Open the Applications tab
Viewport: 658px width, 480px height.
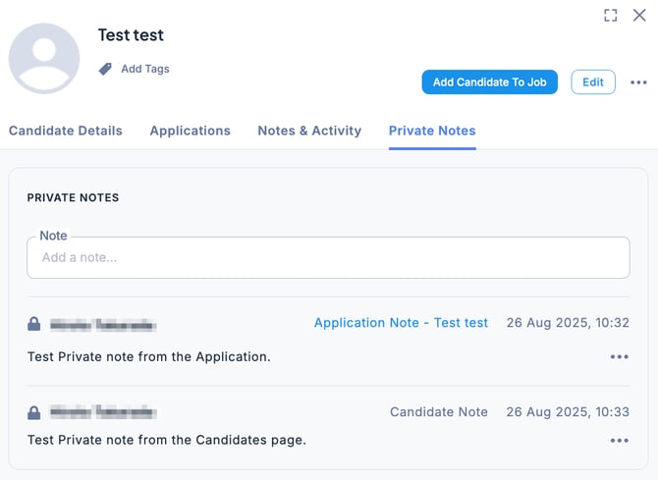click(190, 131)
